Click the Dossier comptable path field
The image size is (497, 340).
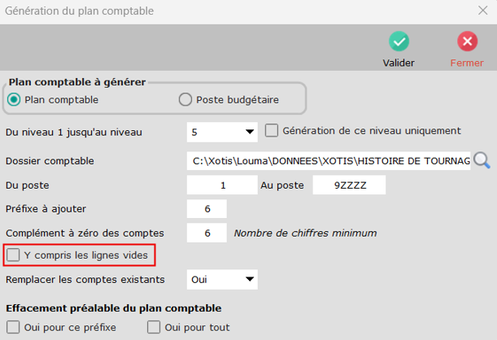tap(329, 161)
